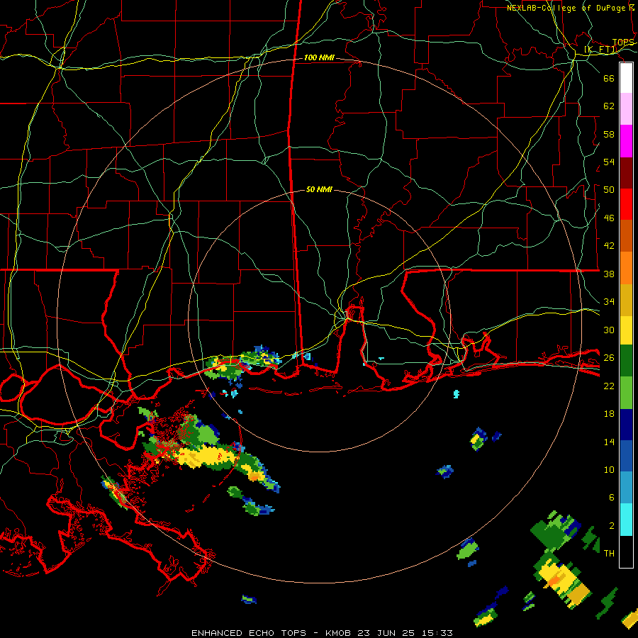Viewport: 638px width, 638px height.
Task: Click the light green legend swatch
Action: point(626,393)
